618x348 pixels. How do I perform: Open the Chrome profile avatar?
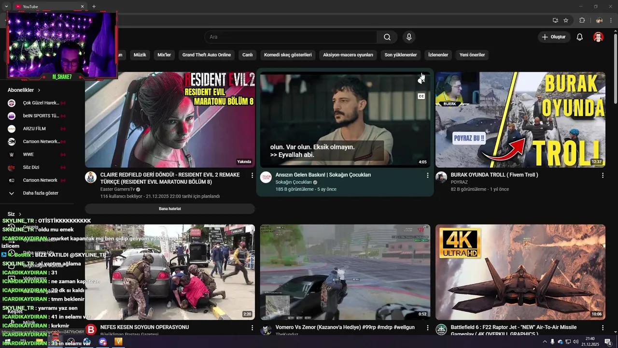[599, 20]
